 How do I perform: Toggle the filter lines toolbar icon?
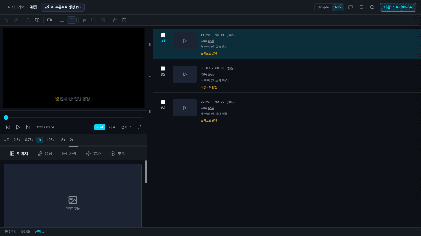(72, 20)
